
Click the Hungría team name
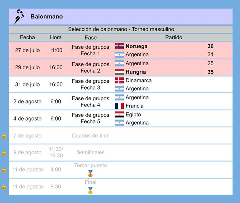click(136, 72)
